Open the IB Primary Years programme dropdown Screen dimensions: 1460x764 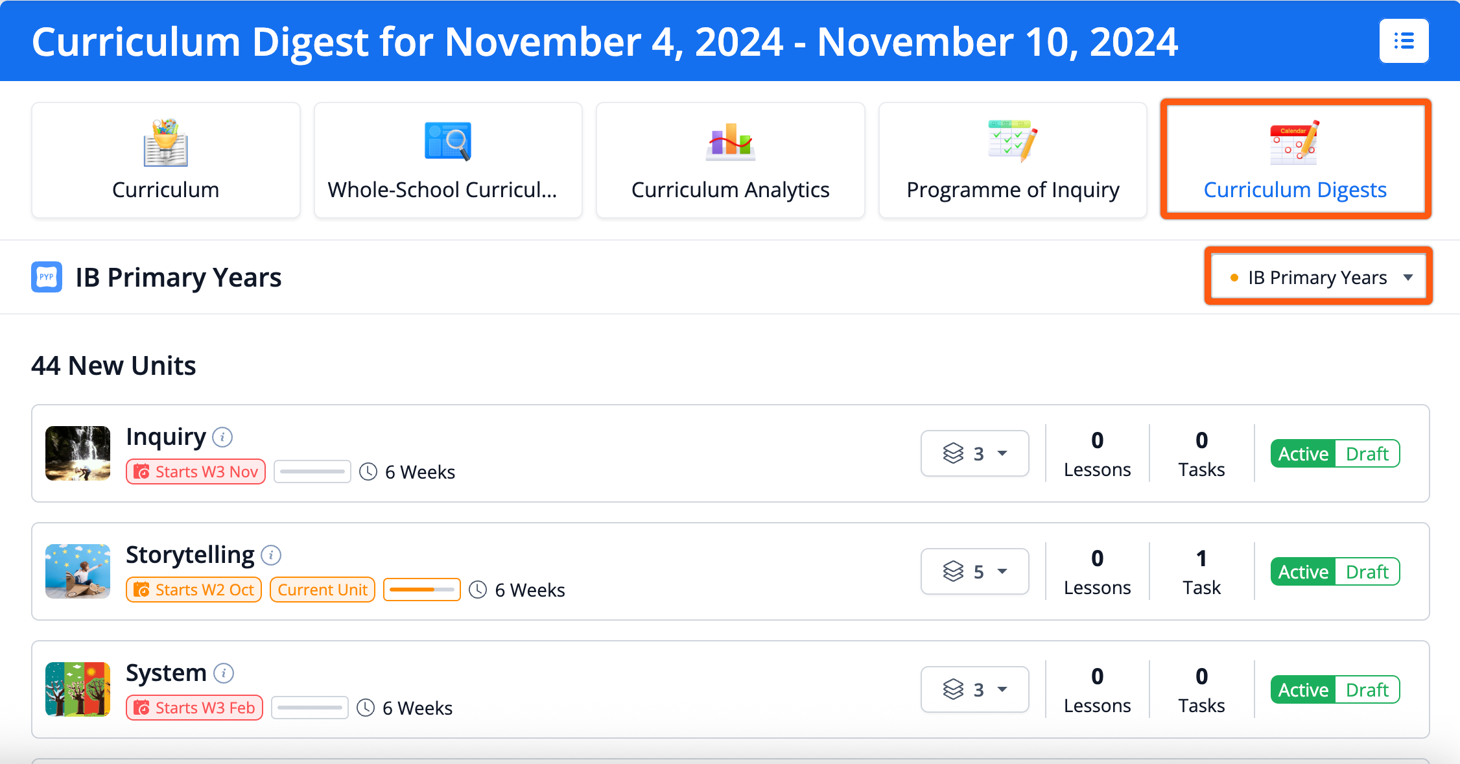click(1319, 277)
